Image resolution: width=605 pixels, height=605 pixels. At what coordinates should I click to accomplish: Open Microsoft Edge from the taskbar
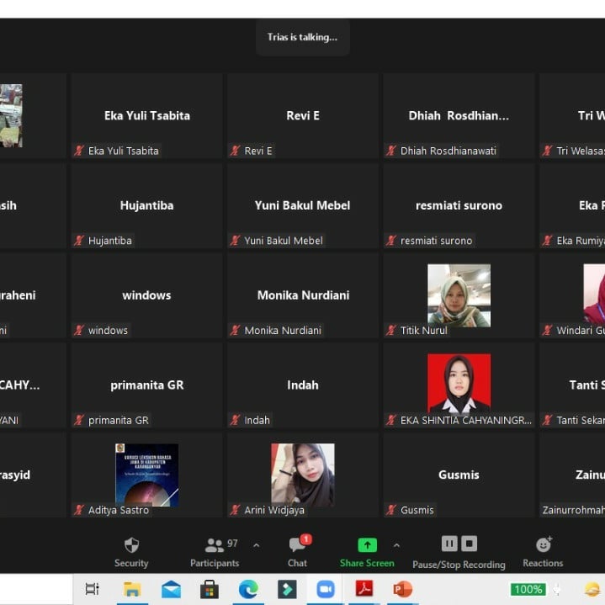point(248,590)
